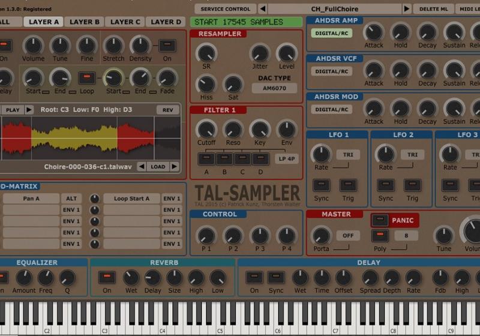Image resolution: width=480 pixels, height=336 pixels.
Task: Click the Master Porta knob
Action: pyautogui.click(x=321, y=235)
